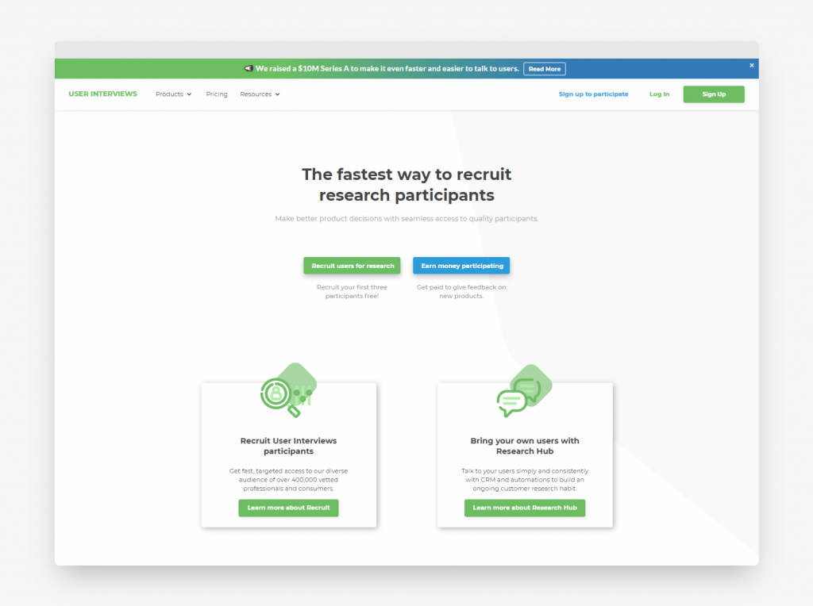This screenshot has width=813, height=606.
Task: Open the USER INTERVIEWS home logo
Action: click(x=102, y=94)
